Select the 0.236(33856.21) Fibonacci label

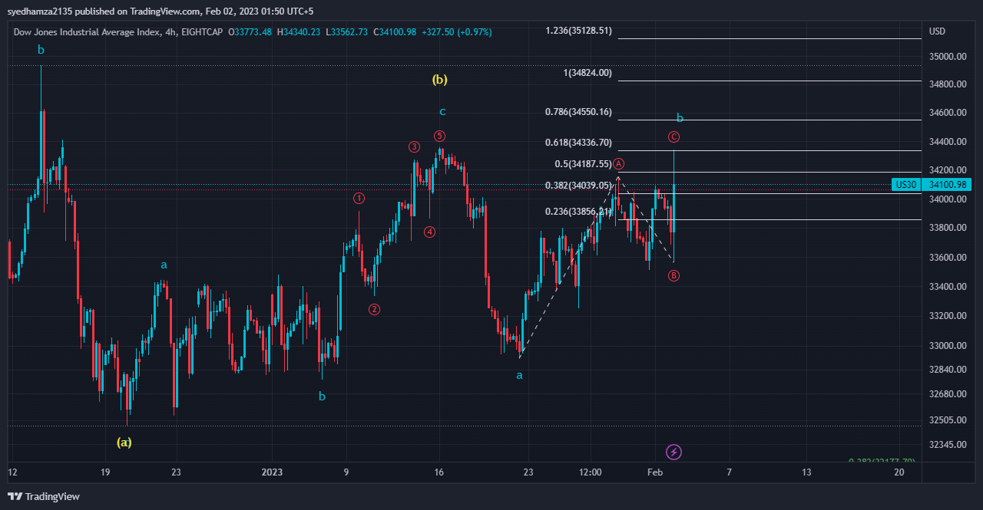(x=578, y=212)
